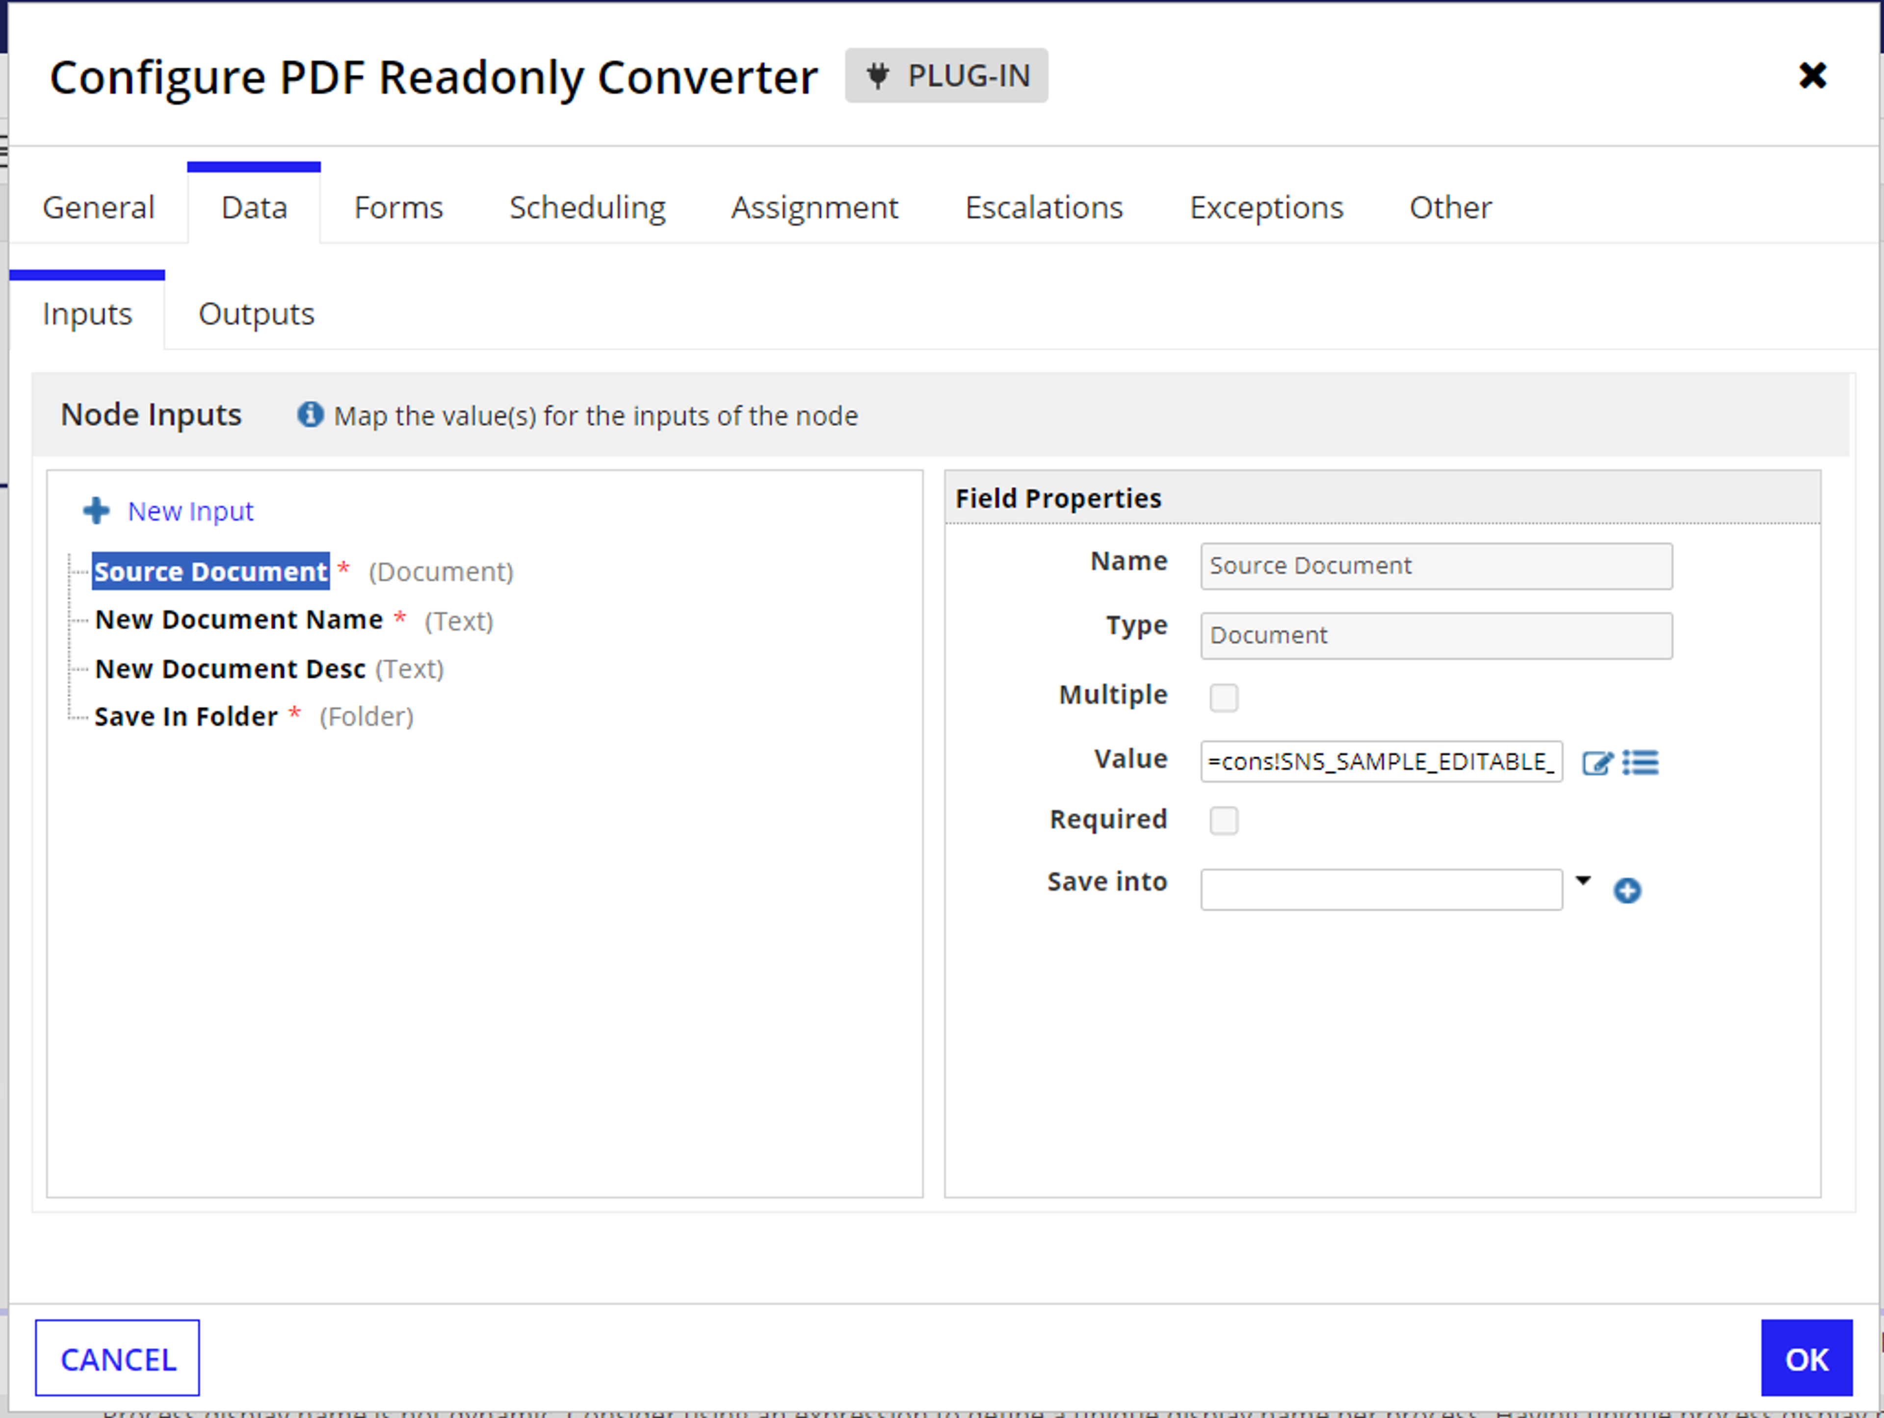This screenshot has height=1418, width=1884.
Task: Click the Name field showing Source Document
Action: coord(1436,567)
